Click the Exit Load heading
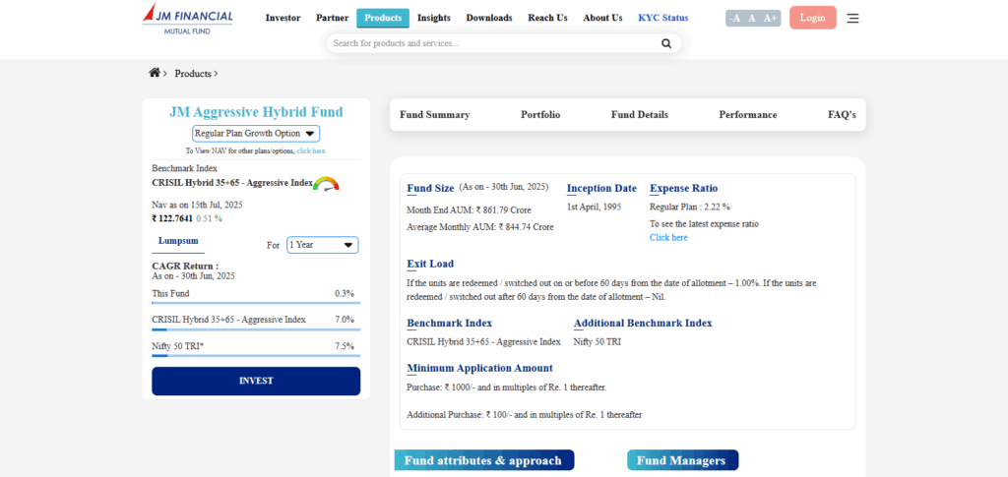Screen dimensions: 1008x477 430,264
